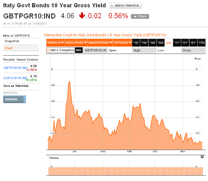Click Save as Watchlist link
Image resolution: width=208 pixels, height=181 pixels.
coord(16,86)
